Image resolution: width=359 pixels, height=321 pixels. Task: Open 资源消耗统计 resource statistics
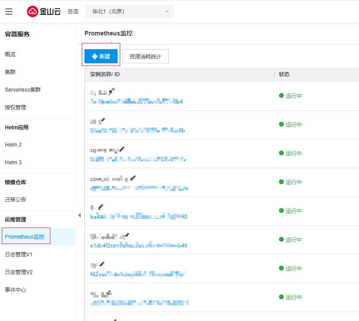[145, 56]
